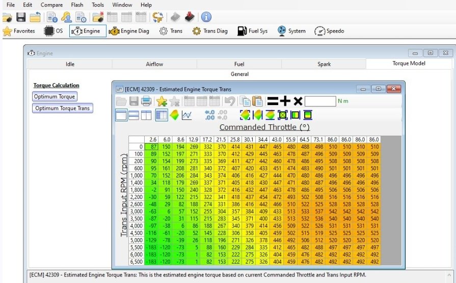Click the Save file floppy disk icon
The height and width of the screenshot is (283, 456).
pos(21,17)
